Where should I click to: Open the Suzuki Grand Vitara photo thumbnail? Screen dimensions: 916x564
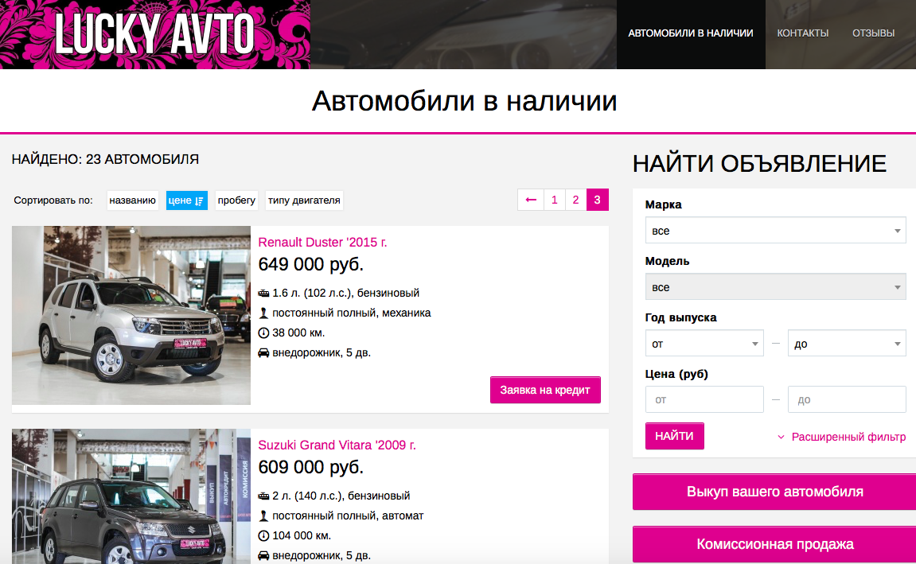click(x=131, y=496)
